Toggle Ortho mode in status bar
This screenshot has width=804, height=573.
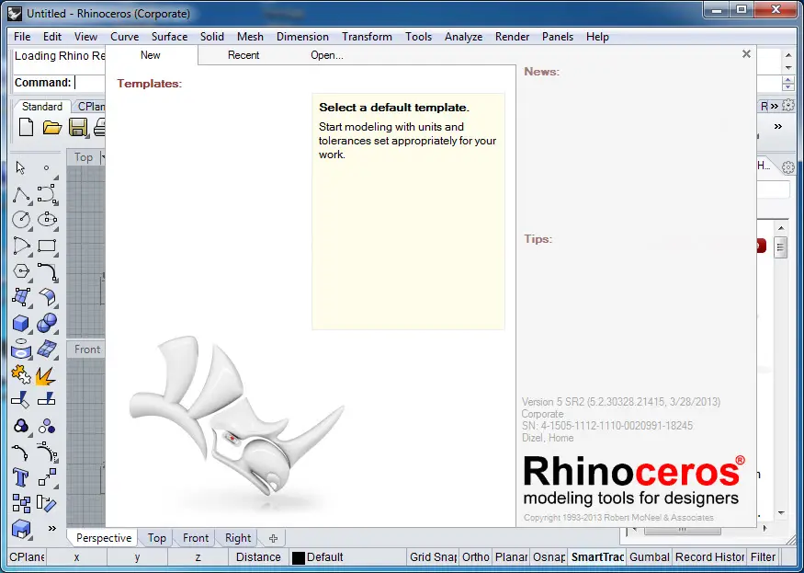coord(475,557)
